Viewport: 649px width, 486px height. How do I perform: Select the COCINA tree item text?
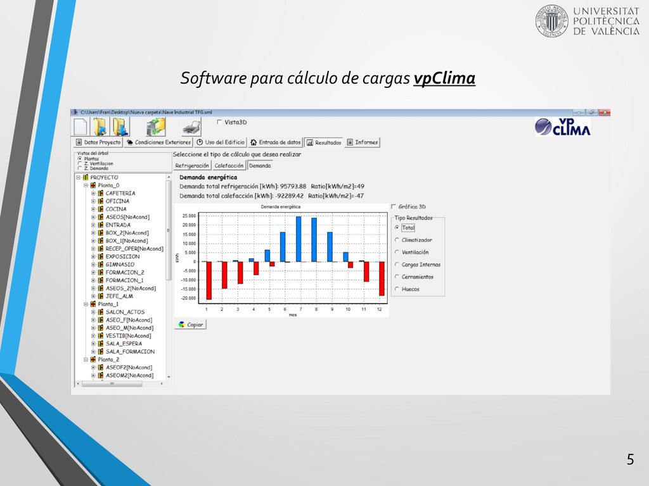click(x=116, y=209)
